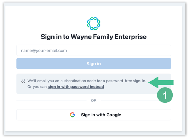Click the word 'password-free sign-in' in message
189x139 pixels.
tap(126, 81)
